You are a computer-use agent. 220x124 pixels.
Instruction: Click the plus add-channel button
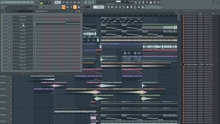pyautogui.click(x=23, y=74)
